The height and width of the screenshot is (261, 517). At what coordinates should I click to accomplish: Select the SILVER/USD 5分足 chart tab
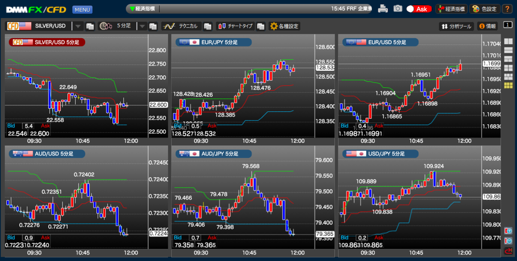point(47,42)
